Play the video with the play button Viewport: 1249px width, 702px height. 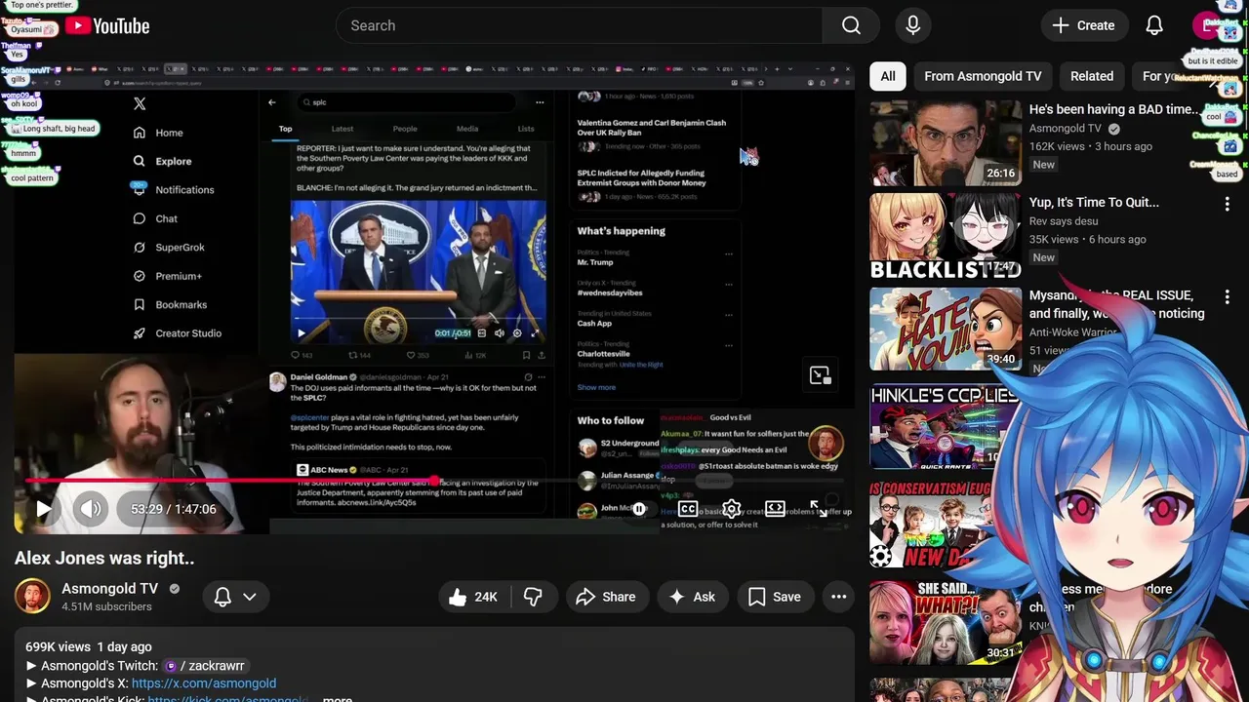pyautogui.click(x=43, y=509)
